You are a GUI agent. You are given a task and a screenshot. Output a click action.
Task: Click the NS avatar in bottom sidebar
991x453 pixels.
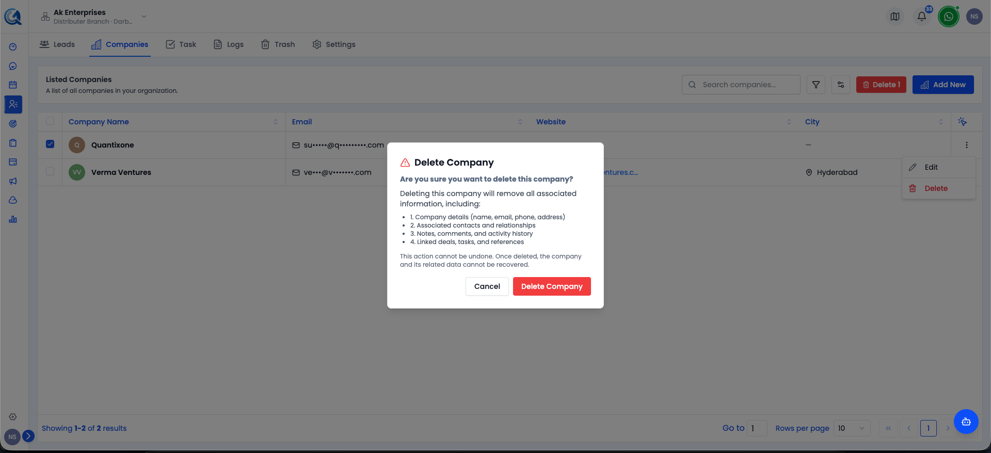(x=12, y=437)
